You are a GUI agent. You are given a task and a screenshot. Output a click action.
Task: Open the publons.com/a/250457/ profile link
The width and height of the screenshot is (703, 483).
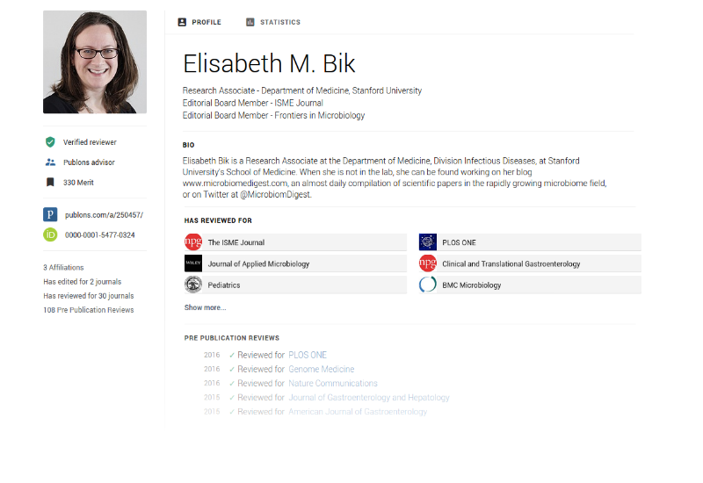coord(104,215)
